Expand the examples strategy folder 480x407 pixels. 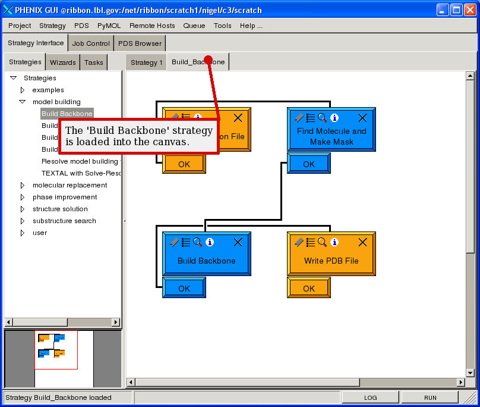23,90
